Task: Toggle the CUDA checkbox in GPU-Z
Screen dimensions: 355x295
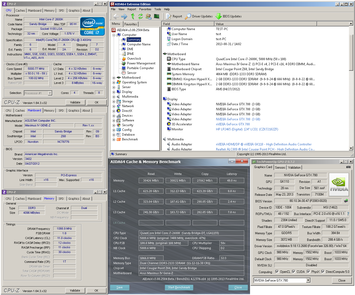Action: coord(294,272)
